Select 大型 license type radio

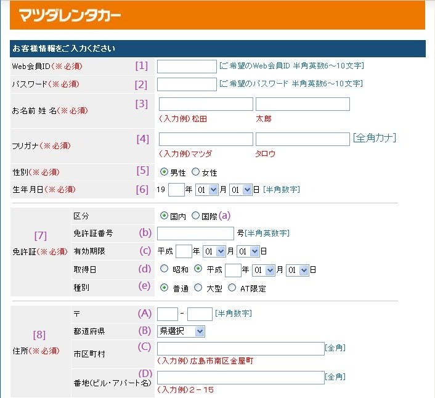(198, 288)
